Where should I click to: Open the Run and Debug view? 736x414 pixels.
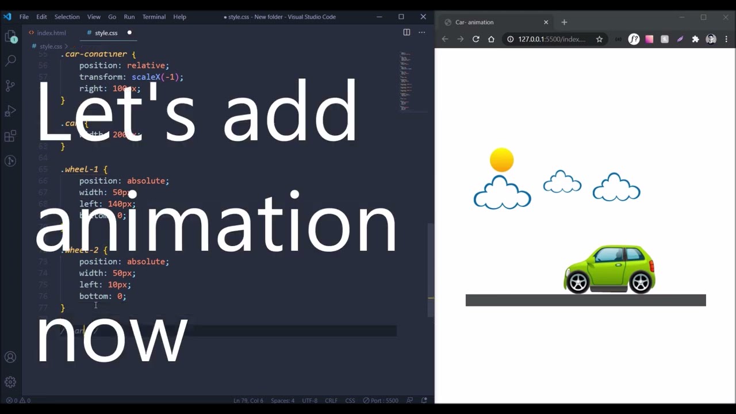pos(10,111)
